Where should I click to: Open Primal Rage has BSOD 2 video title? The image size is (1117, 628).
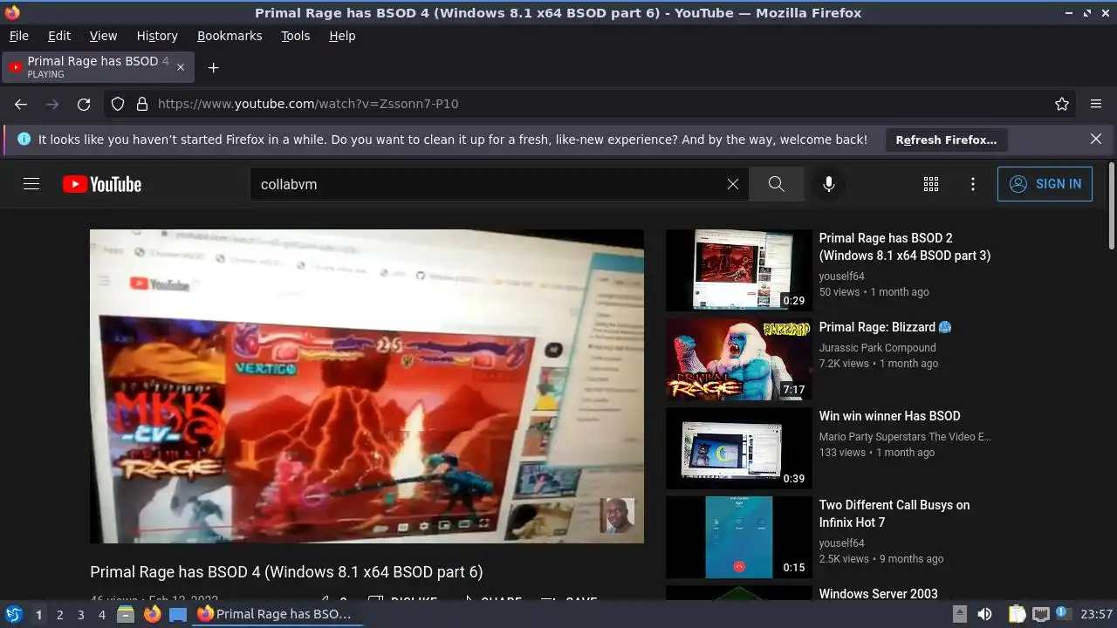click(x=905, y=247)
